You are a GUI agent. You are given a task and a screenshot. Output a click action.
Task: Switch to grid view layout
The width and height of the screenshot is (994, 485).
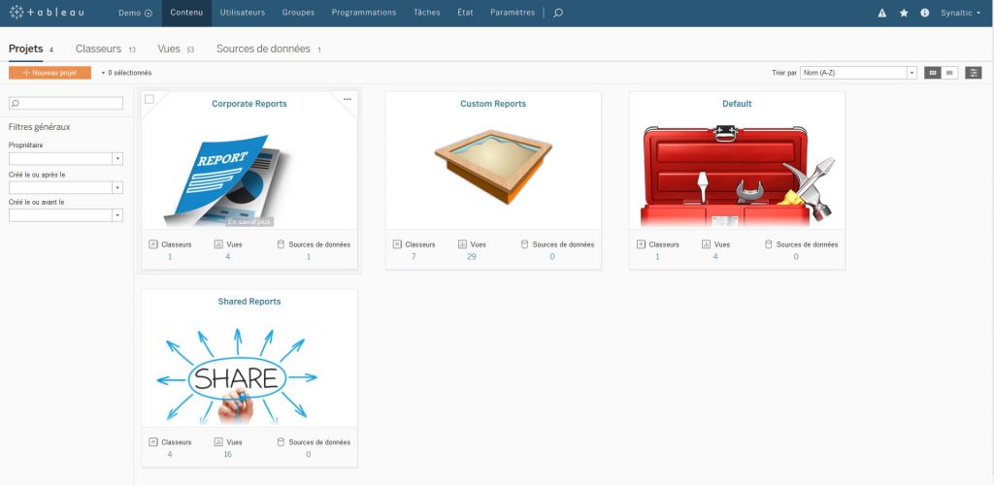[933, 73]
